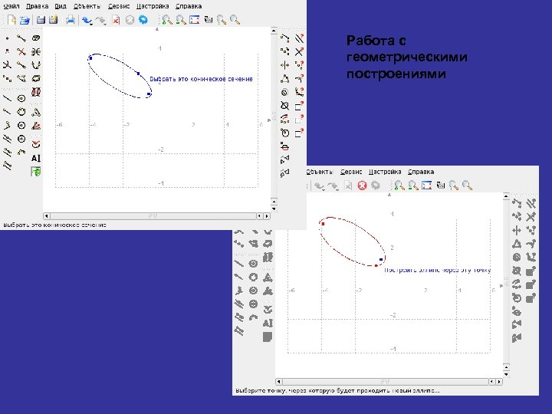Open Сервис menu in the upper window
Screen dimensions: 552x414
click(119, 6)
